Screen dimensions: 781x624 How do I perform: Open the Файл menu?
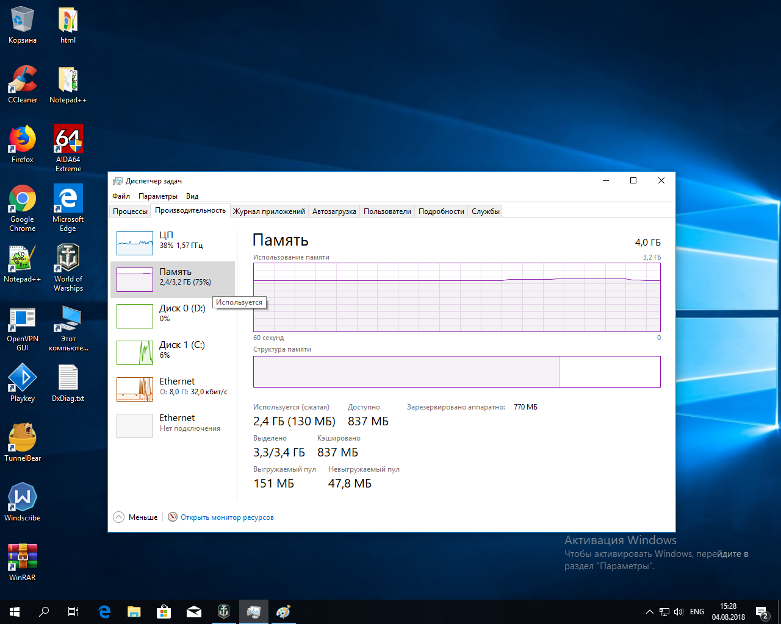click(x=121, y=196)
